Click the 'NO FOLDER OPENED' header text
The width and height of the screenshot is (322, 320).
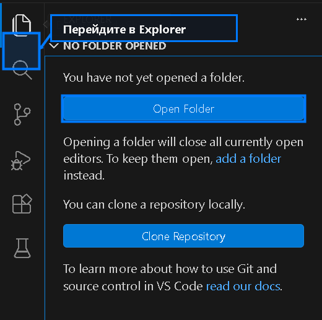coord(115,46)
